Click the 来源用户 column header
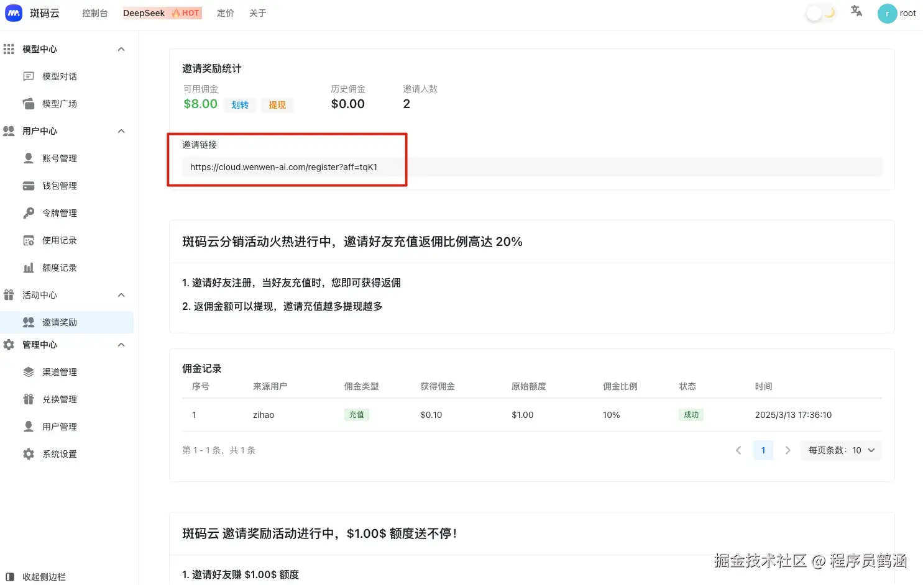 (x=270, y=386)
